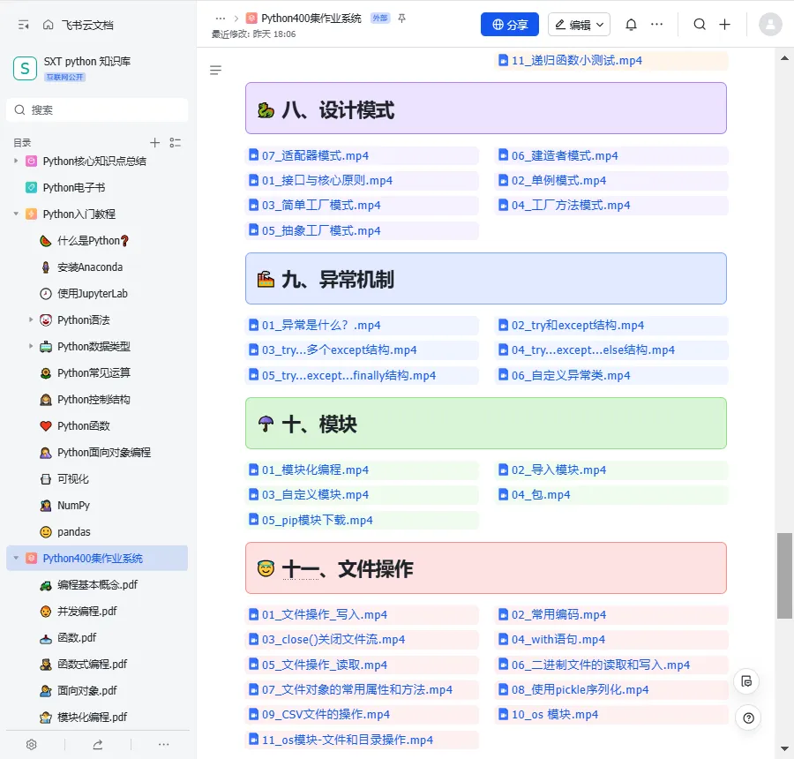Viewport: 794px width, 759px height.
Task: Open 06_自定义异常类.mp4 file link
Action: (x=571, y=375)
